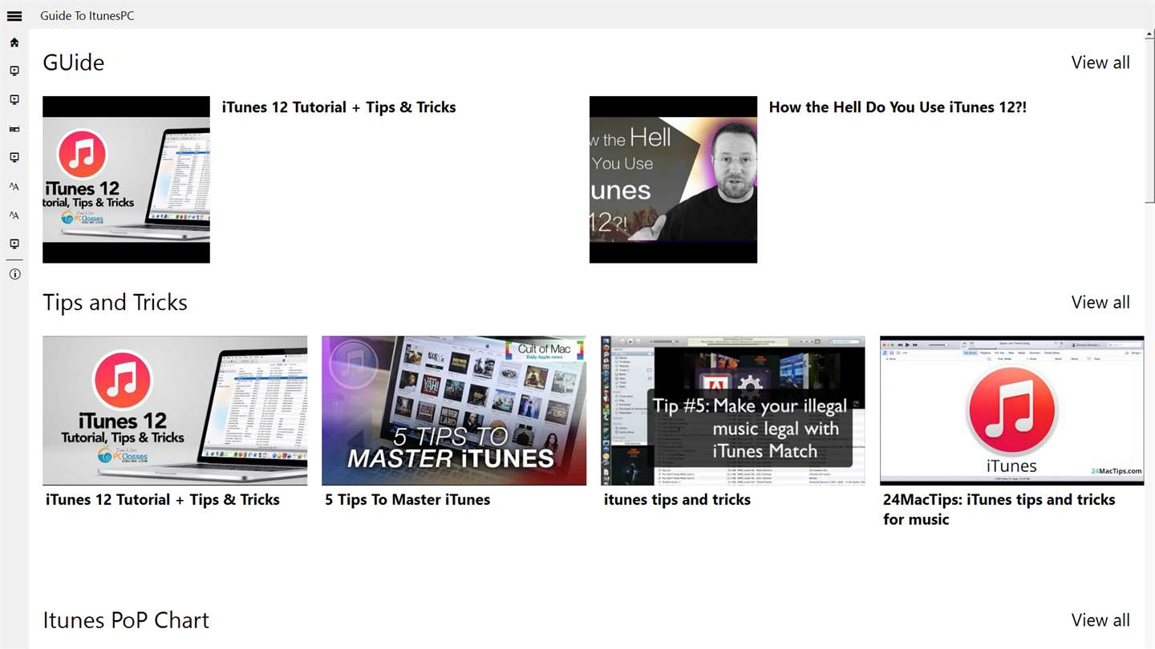Select the flat card-shaped sidebar icon

click(14, 129)
